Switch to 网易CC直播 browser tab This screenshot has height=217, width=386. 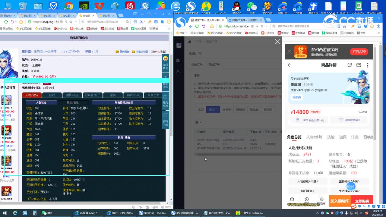coord(245,20)
